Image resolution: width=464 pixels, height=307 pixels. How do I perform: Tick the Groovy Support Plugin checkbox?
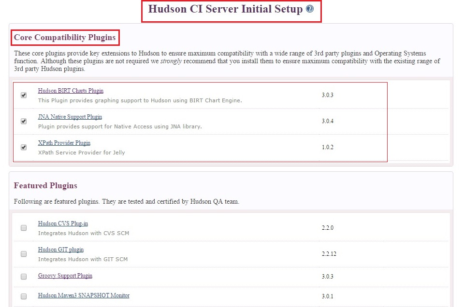(24, 277)
